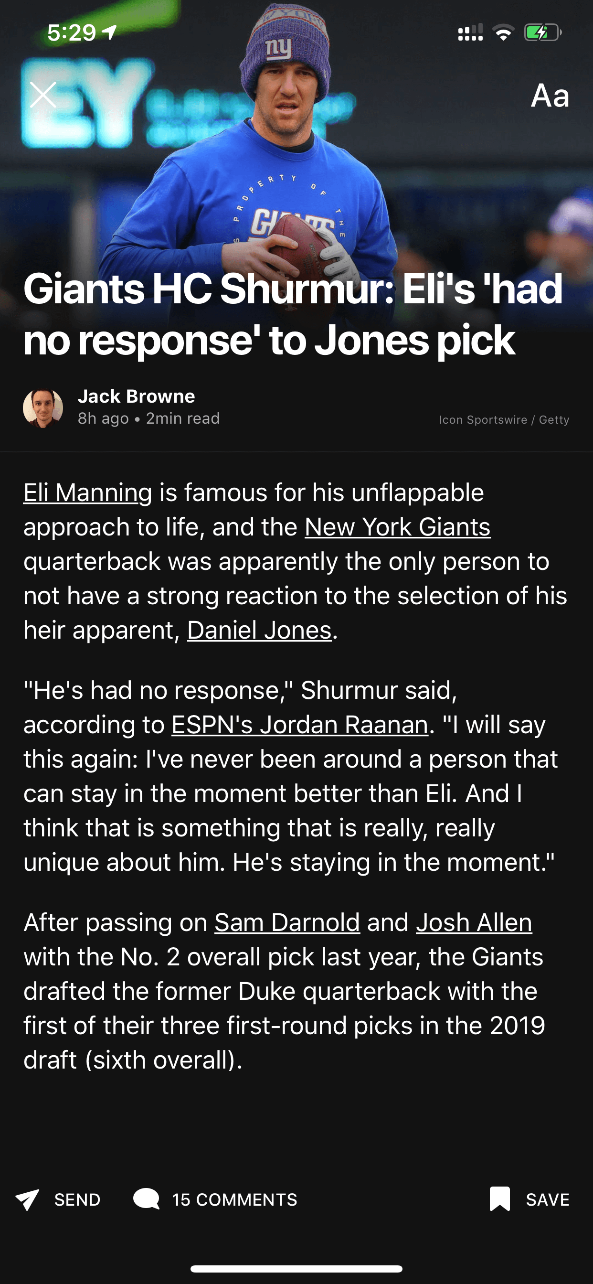Image resolution: width=593 pixels, height=1284 pixels.
Task: Tap the Wi-Fi status icon
Action: (x=503, y=33)
